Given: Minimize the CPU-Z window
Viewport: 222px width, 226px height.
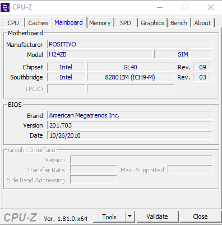Looking at the screenshot, I should (160, 7).
